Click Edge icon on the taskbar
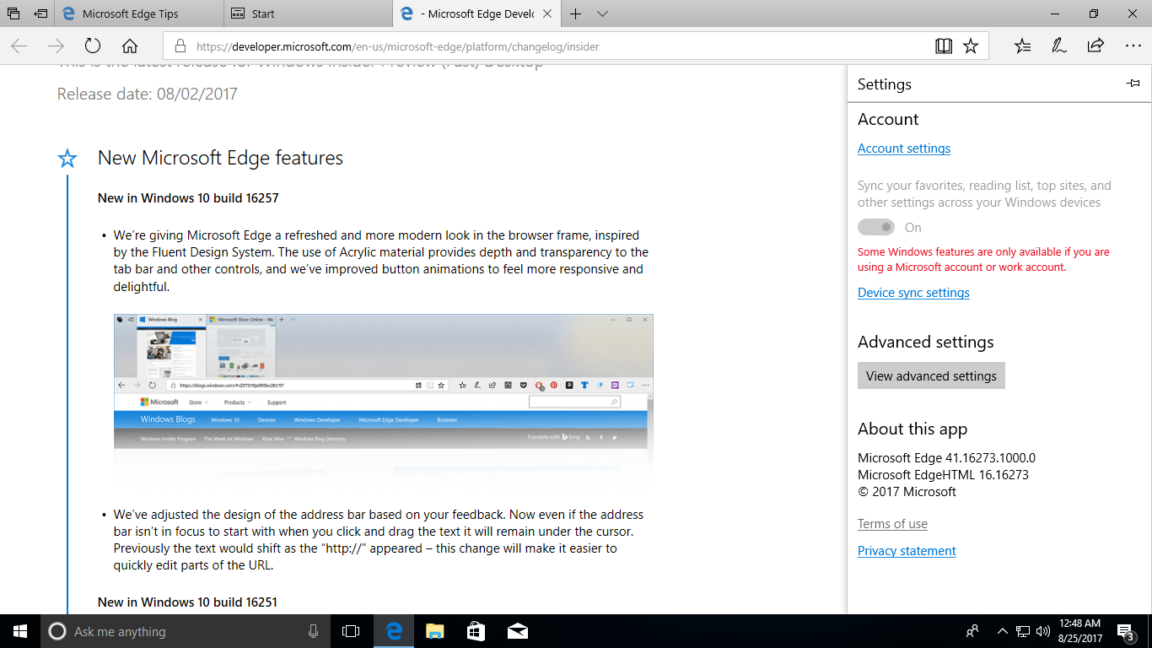Image resolution: width=1152 pixels, height=648 pixels. click(x=393, y=631)
